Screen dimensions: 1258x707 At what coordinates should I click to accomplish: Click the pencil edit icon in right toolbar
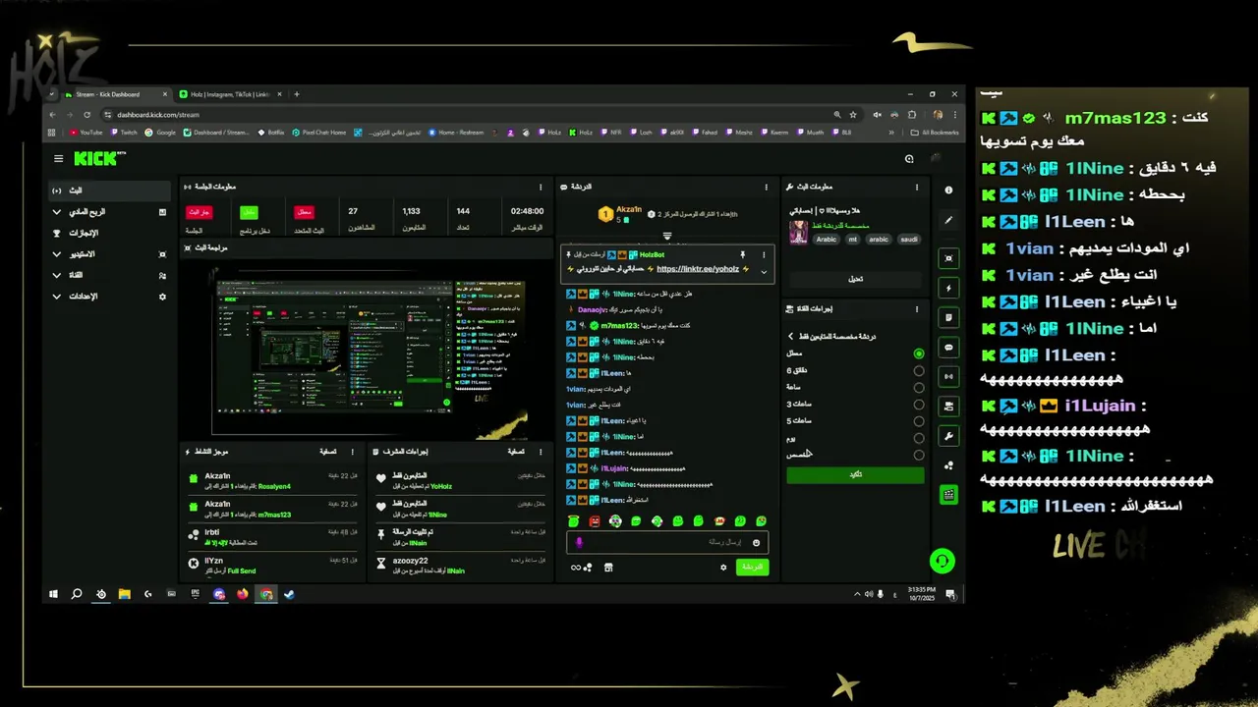(948, 220)
